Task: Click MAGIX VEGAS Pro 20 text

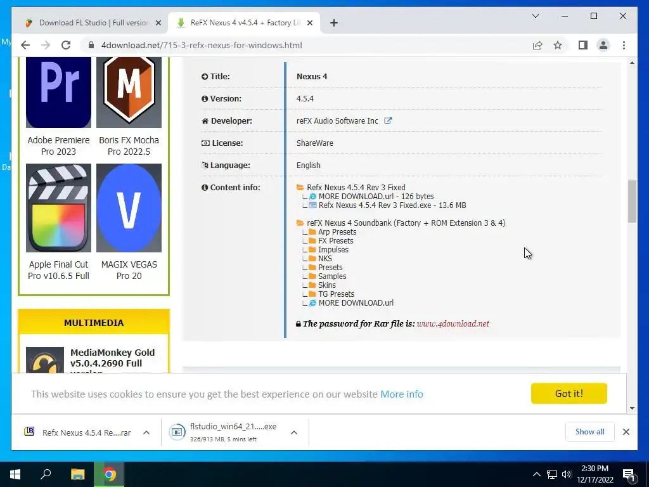Action: click(x=129, y=270)
